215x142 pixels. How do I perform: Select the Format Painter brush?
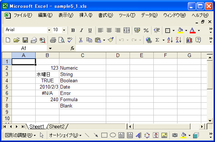111,40
